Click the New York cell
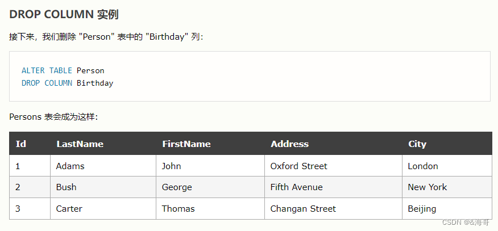This screenshot has height=231, width=498. tap(447, 187)
